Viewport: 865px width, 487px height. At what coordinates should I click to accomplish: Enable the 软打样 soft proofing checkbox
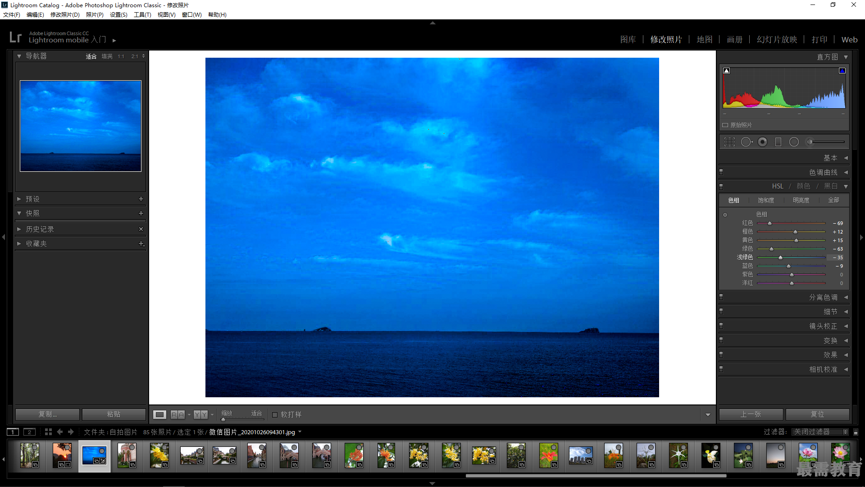click(x=275, y=414)
